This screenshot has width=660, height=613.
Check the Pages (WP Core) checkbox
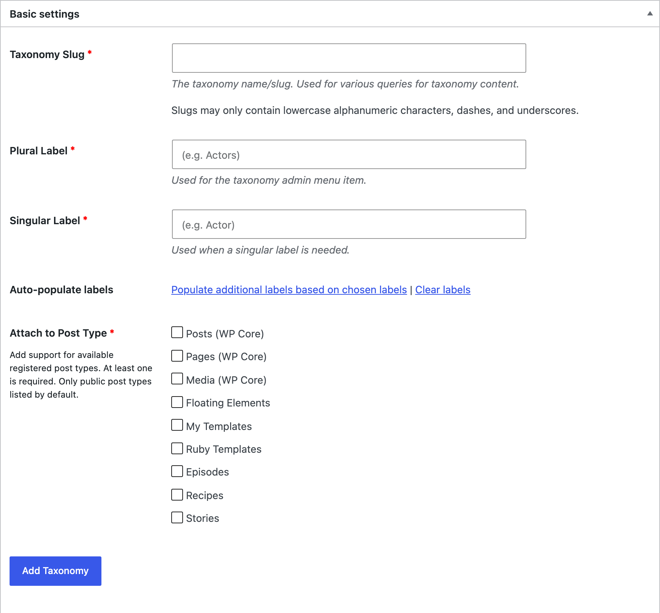[177, 356]
